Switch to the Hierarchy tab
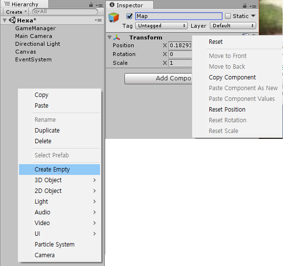This screenshot has height=266, width=283. click(25, 4)
